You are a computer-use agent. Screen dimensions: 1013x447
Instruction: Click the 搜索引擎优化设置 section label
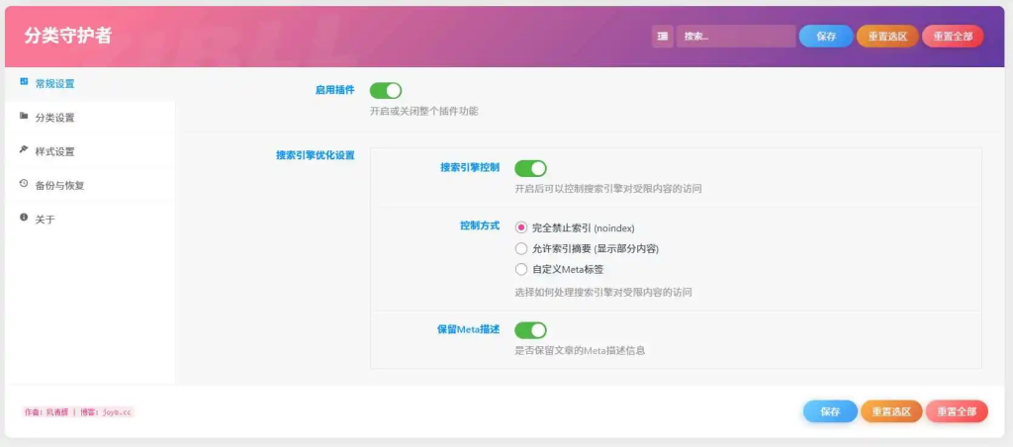[x=316, y=155]
